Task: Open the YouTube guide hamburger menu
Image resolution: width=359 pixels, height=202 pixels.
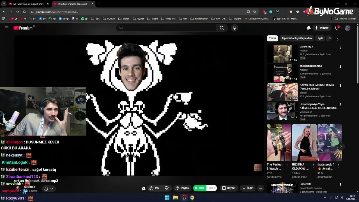Action: pos(7,28)
